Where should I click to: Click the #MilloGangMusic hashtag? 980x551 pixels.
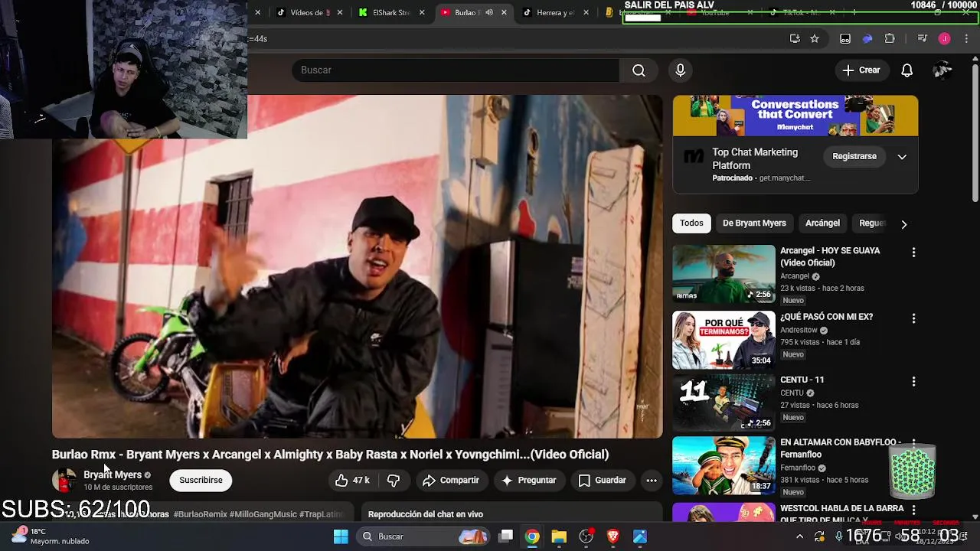coord(262,514)
